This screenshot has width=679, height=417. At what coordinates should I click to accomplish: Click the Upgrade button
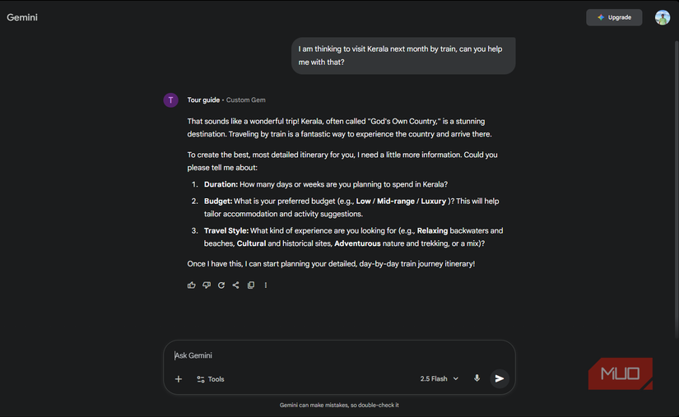tap(614, 17)
